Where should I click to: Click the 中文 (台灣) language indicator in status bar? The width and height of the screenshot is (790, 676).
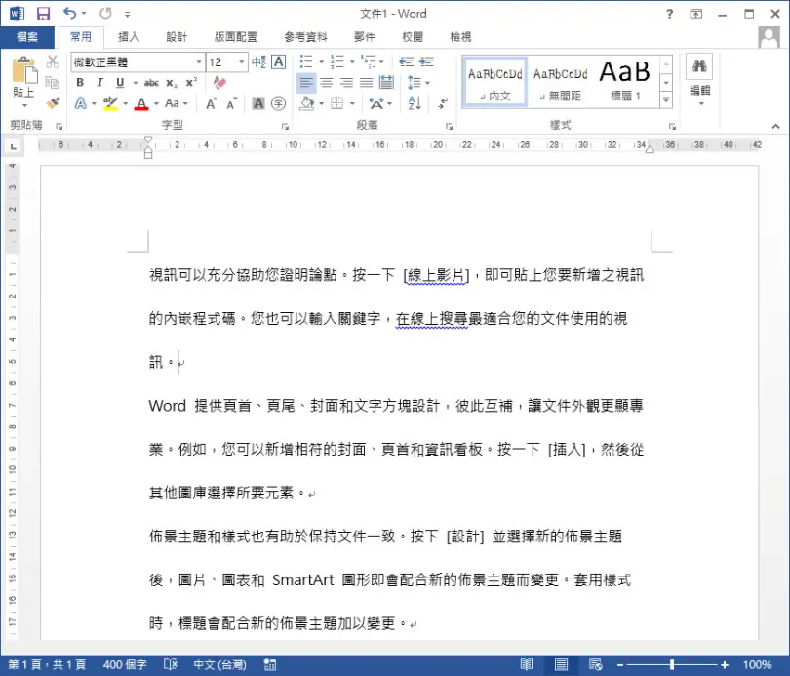[219, 665]
